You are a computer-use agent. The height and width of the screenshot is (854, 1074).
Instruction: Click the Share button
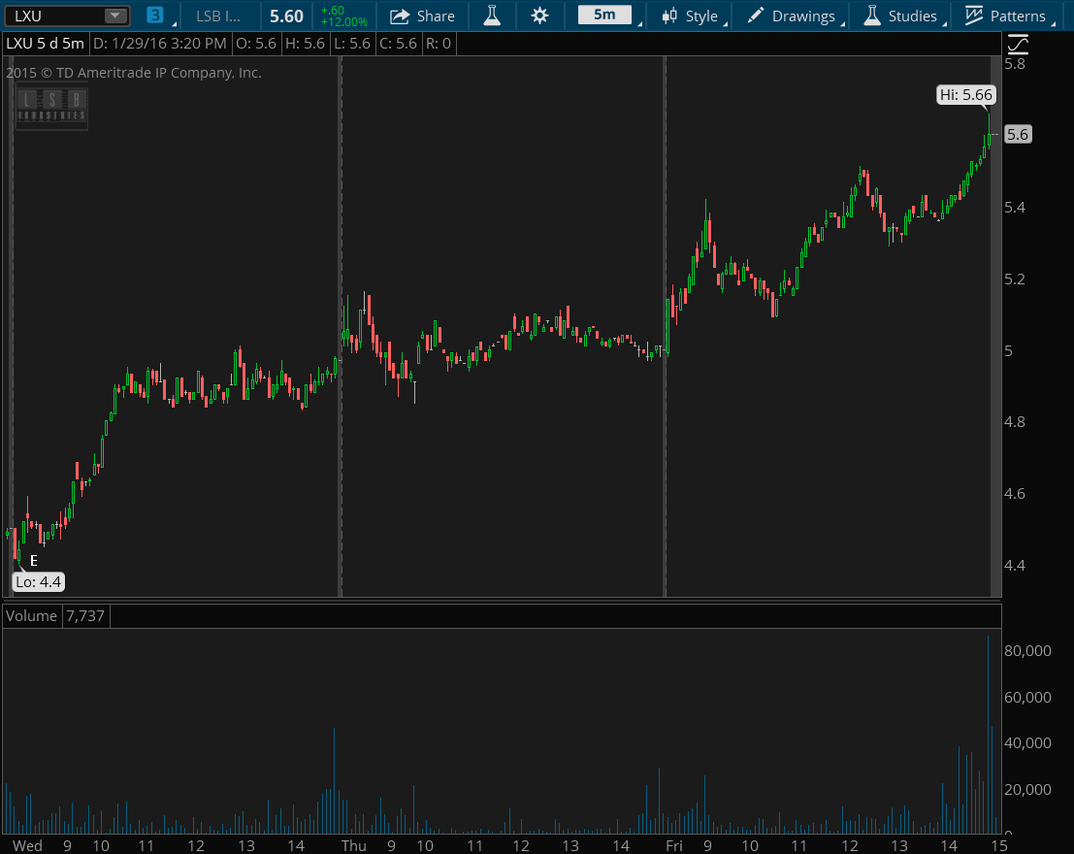pos(422,16)
